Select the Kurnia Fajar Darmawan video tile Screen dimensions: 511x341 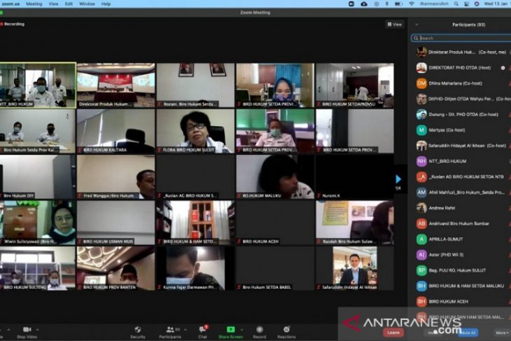click(x=195, y=268)
